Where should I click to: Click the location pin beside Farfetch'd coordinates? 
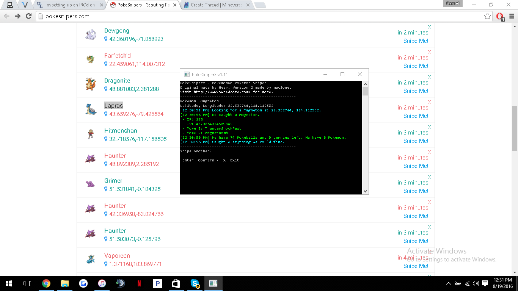click(106, 64)
